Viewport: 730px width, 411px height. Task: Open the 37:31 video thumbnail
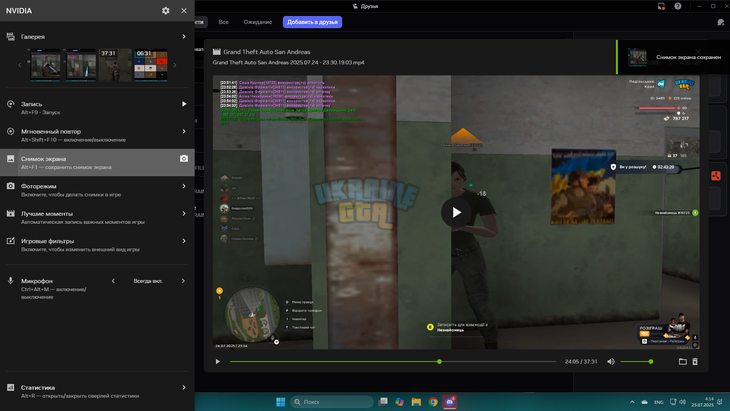point(115,65)
